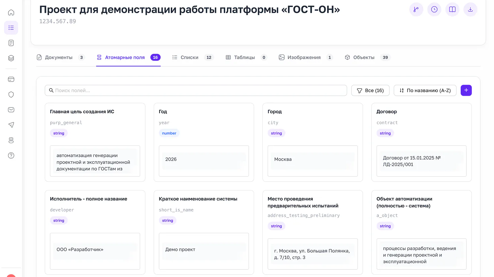494x277 pixels.
Task: Edit the Большая Полянка address value
Action: coord(313,254)
